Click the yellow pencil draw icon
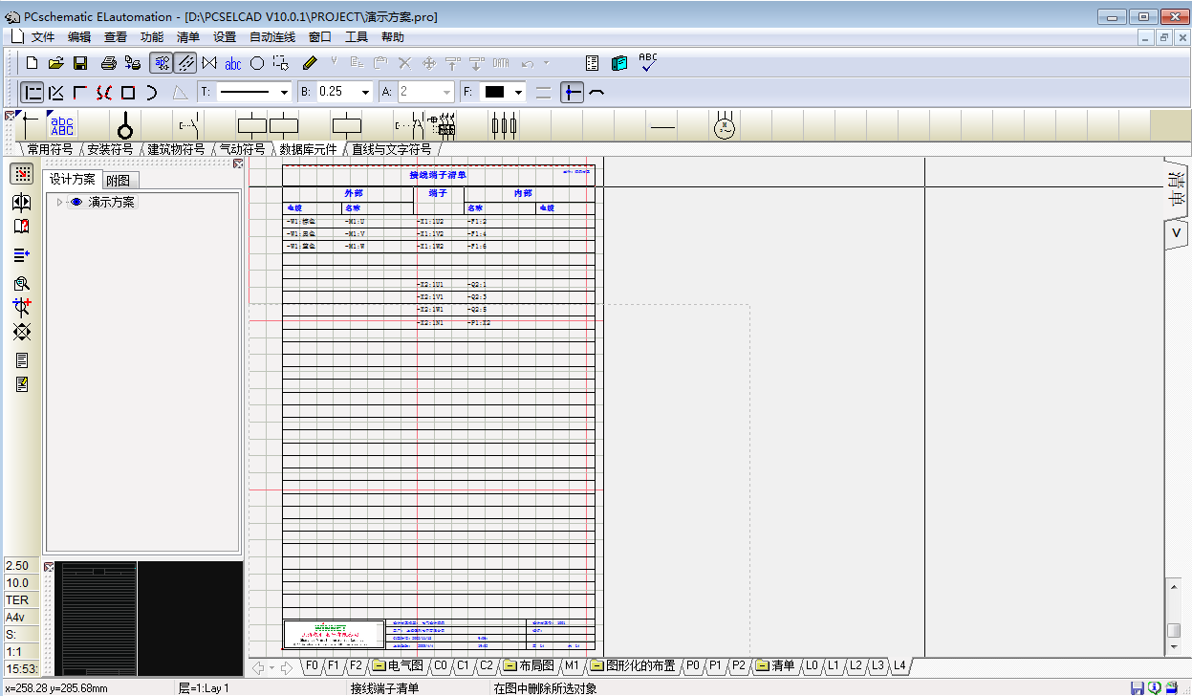 (x=309, y=64)
